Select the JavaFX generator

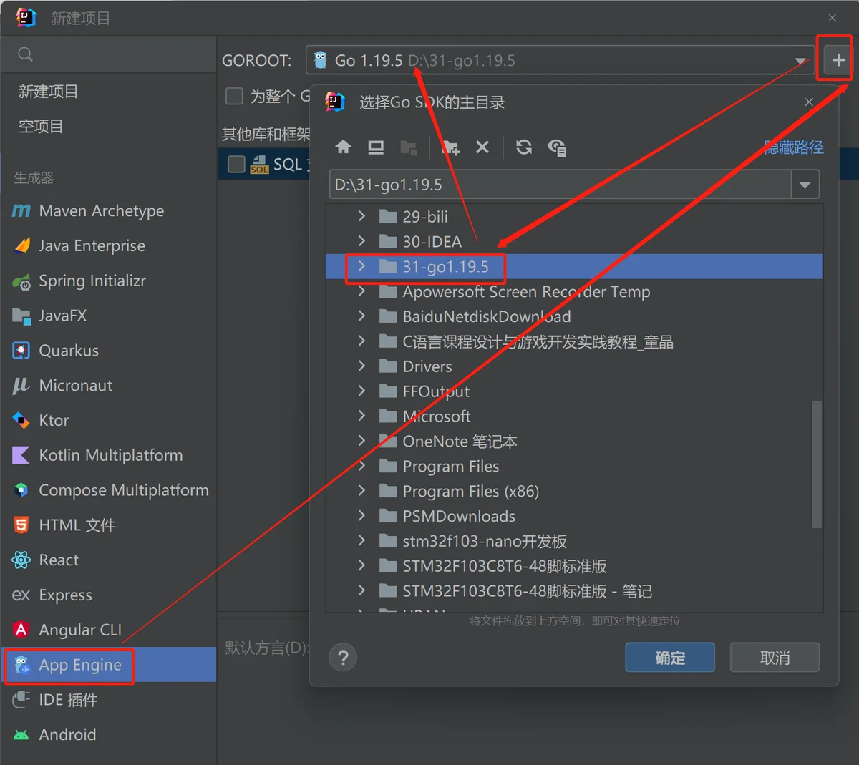point(108,315)
